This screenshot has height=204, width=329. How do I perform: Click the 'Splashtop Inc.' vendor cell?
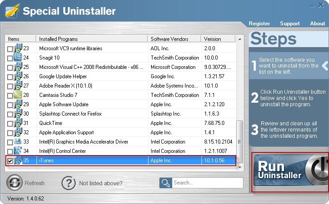(x=165, y=114)
